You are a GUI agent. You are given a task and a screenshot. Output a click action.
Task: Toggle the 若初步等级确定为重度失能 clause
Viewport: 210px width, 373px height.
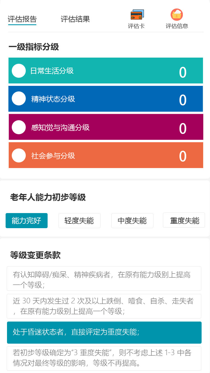[x=104, y=358]
